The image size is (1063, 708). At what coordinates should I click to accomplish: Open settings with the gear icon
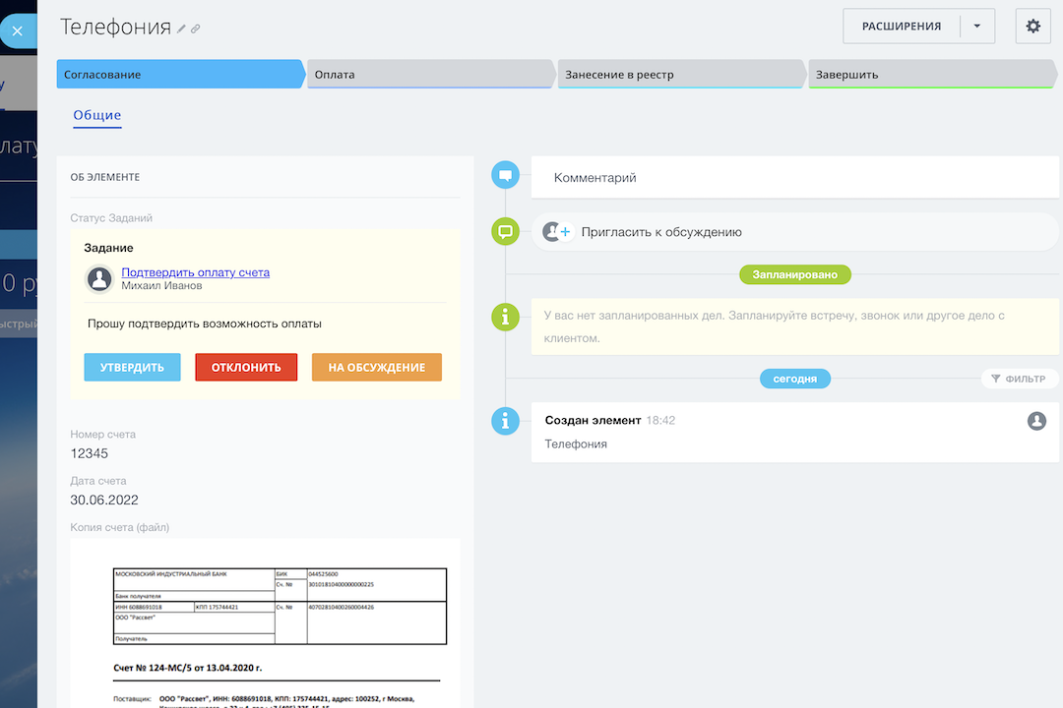pos(1032,27)
